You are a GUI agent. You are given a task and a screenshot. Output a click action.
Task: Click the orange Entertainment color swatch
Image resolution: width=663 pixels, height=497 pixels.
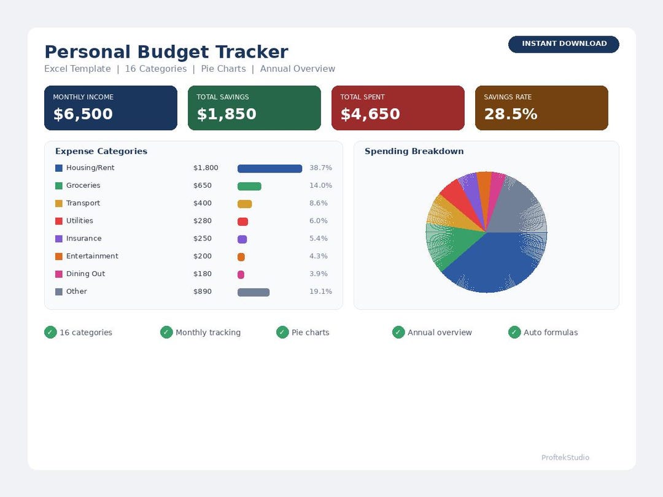point(59,256)
